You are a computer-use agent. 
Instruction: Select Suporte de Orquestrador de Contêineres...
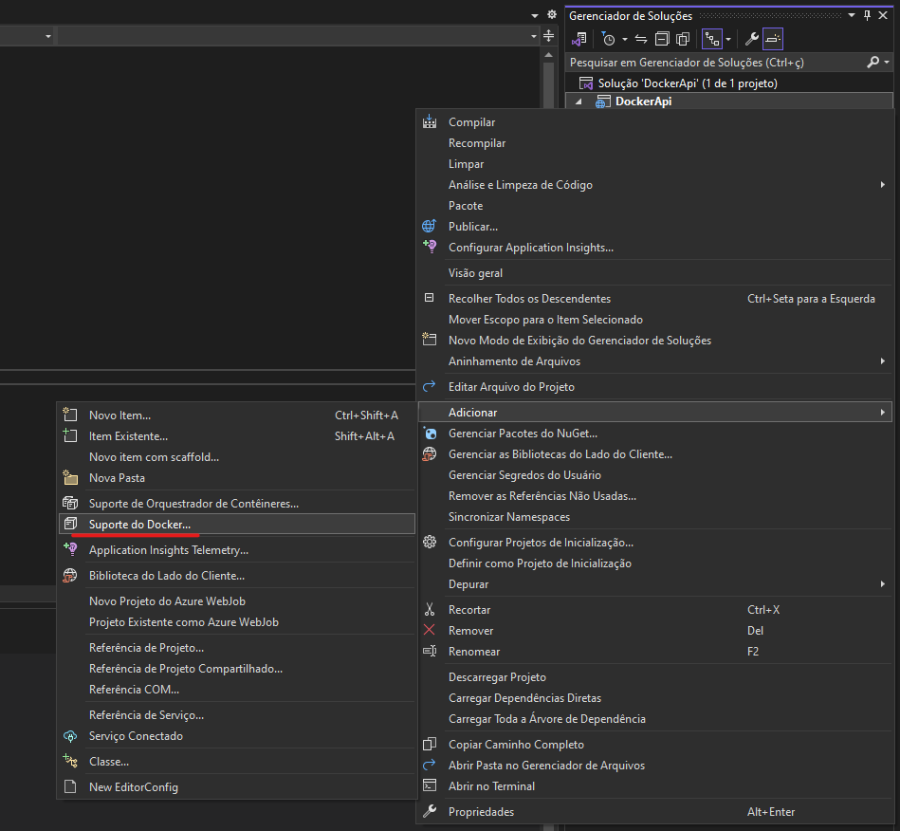(x=237, y=504)
